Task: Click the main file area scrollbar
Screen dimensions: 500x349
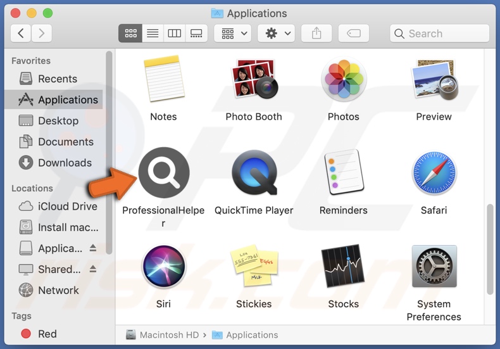Action: (490, 250)
